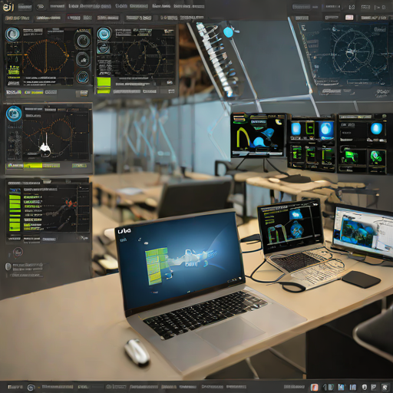Click the round white face icon in the bottom tray
Viewport: 393px width, 393px height.
[x=365, y=387]
